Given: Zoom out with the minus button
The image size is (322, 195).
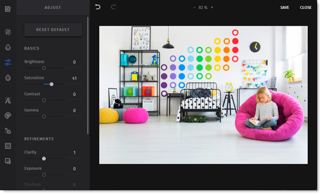Looking at the screenshot, I should point(194,7).
